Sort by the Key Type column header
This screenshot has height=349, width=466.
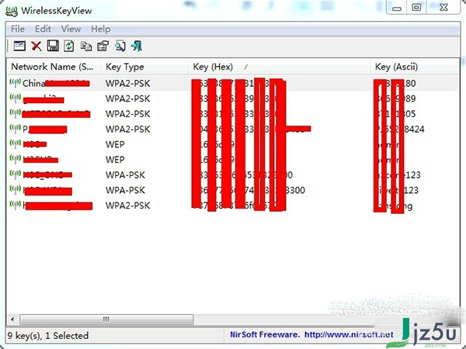(x=124, y=67)
